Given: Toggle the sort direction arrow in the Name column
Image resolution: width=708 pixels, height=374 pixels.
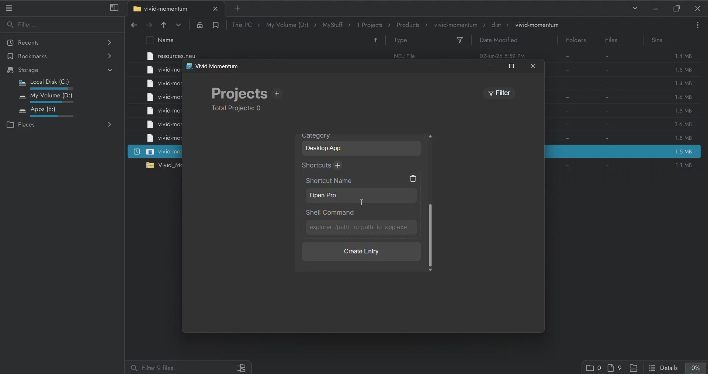Looking at the screenshot, I should point(376,41).
